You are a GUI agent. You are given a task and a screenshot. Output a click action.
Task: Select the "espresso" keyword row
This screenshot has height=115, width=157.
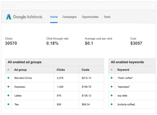[x=132, y=87]
